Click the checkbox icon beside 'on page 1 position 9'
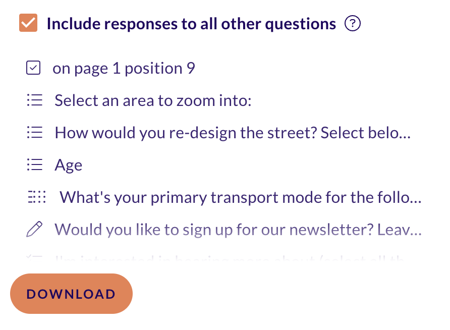Screen dimensions: 450x330 (33, 68)
